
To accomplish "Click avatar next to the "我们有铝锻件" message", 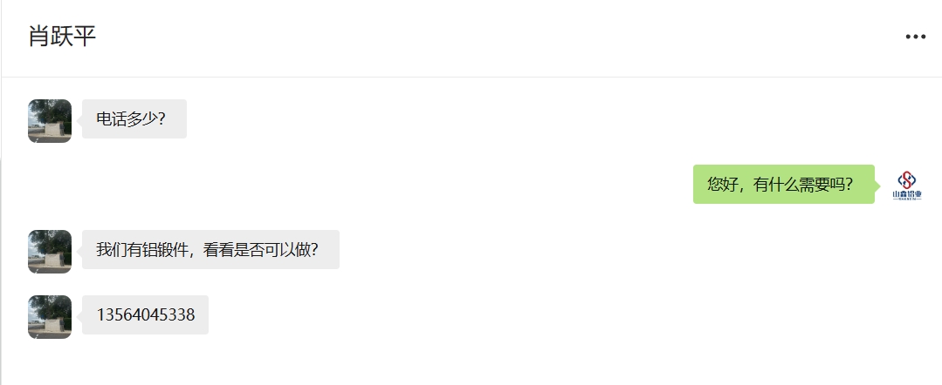I will coord(50,251).
